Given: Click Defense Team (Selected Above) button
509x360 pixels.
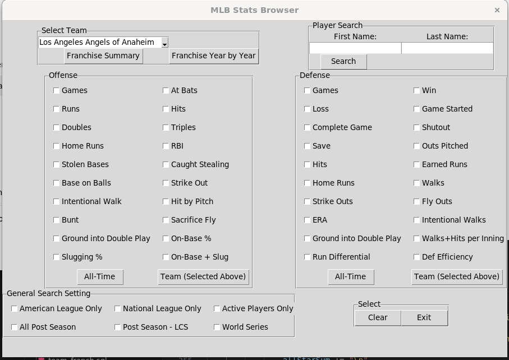Looking at the screenshot, I should pyautogui.click(x=457, y=276).
